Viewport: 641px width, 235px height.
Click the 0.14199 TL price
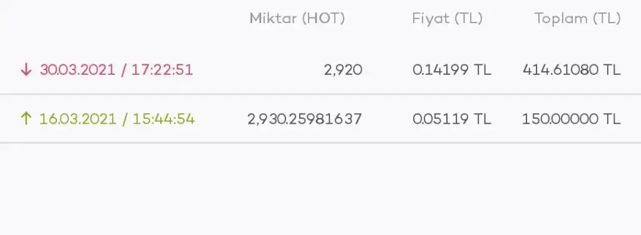click(x=452, y=70)
